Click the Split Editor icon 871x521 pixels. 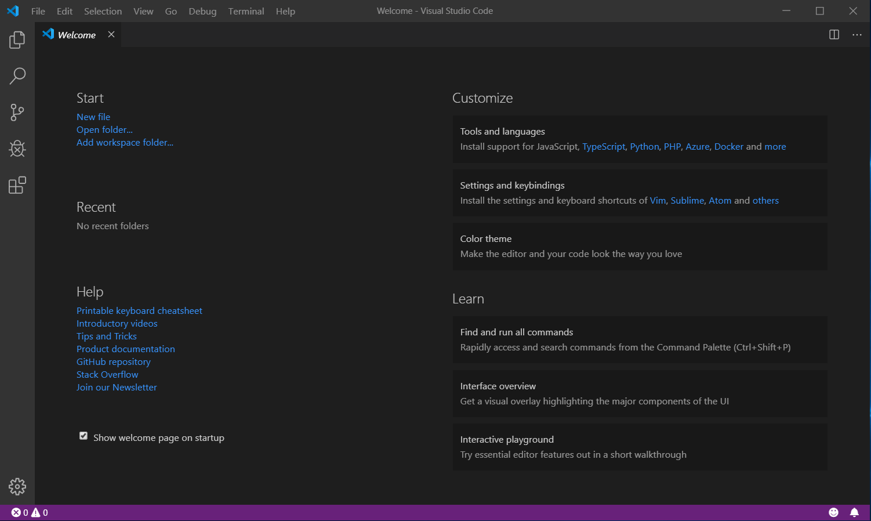pyautogui.click(x=834, y=35)
